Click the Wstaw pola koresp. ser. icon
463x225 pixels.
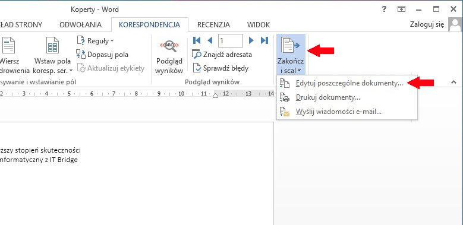52,45
